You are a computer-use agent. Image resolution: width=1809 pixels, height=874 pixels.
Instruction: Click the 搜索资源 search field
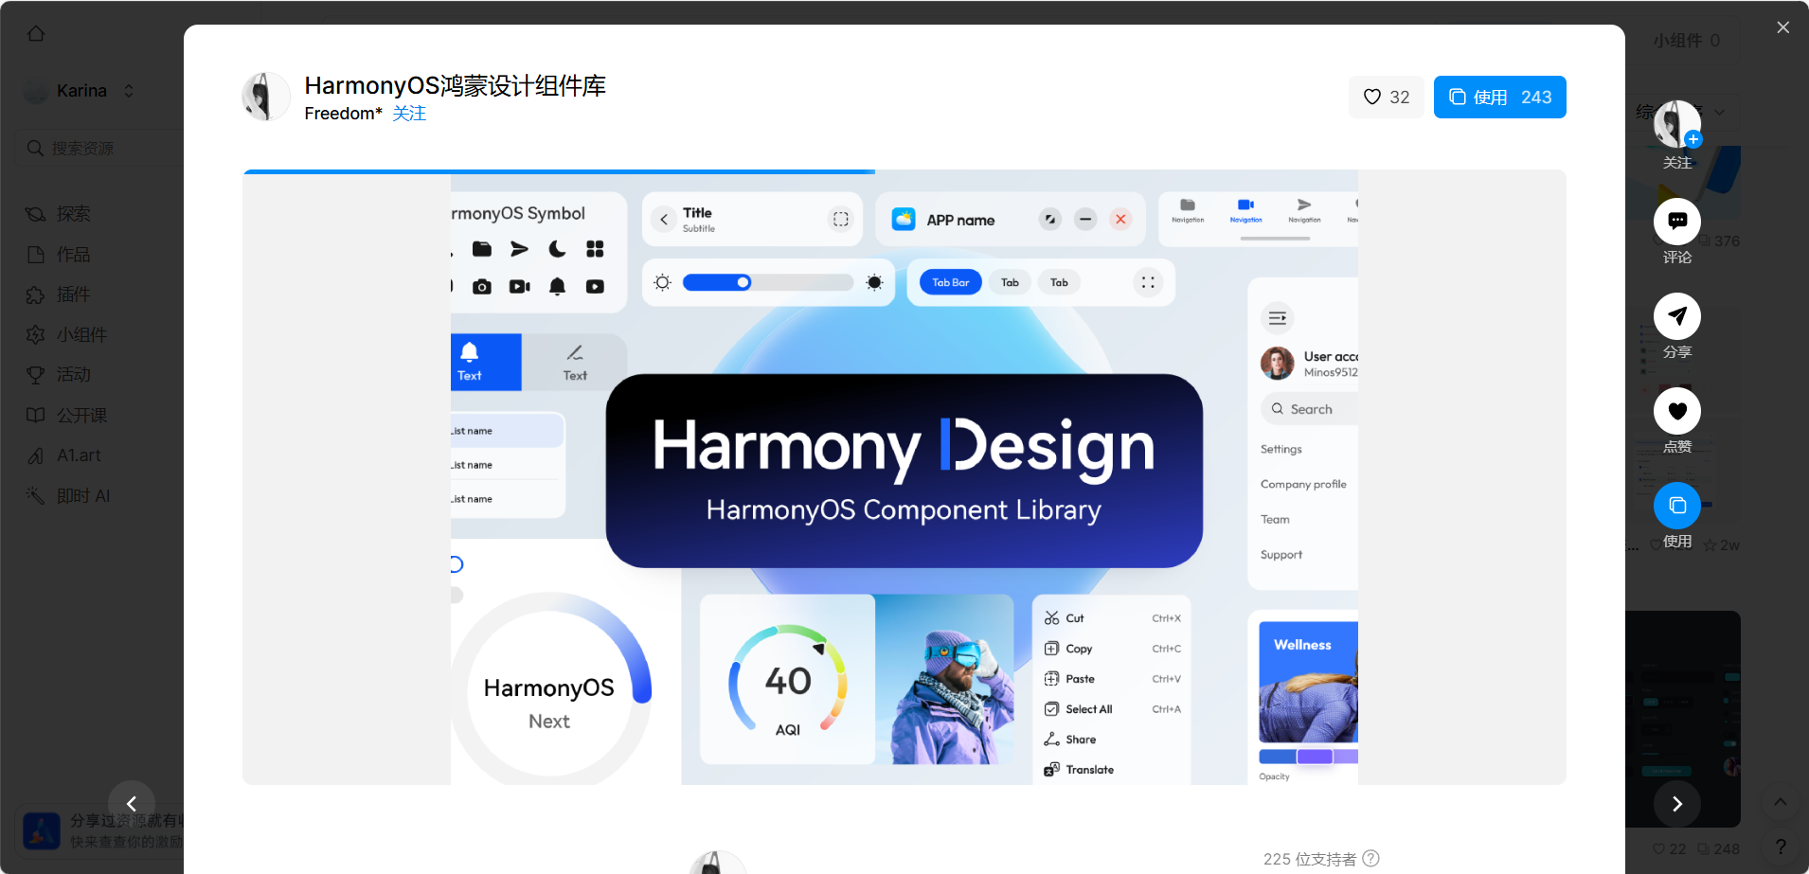pyautogui.click(x=99, y=149)
